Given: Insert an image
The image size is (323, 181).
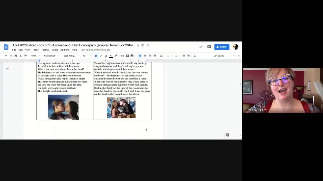Looking at the screenshot, I should (x=132, y=56).
